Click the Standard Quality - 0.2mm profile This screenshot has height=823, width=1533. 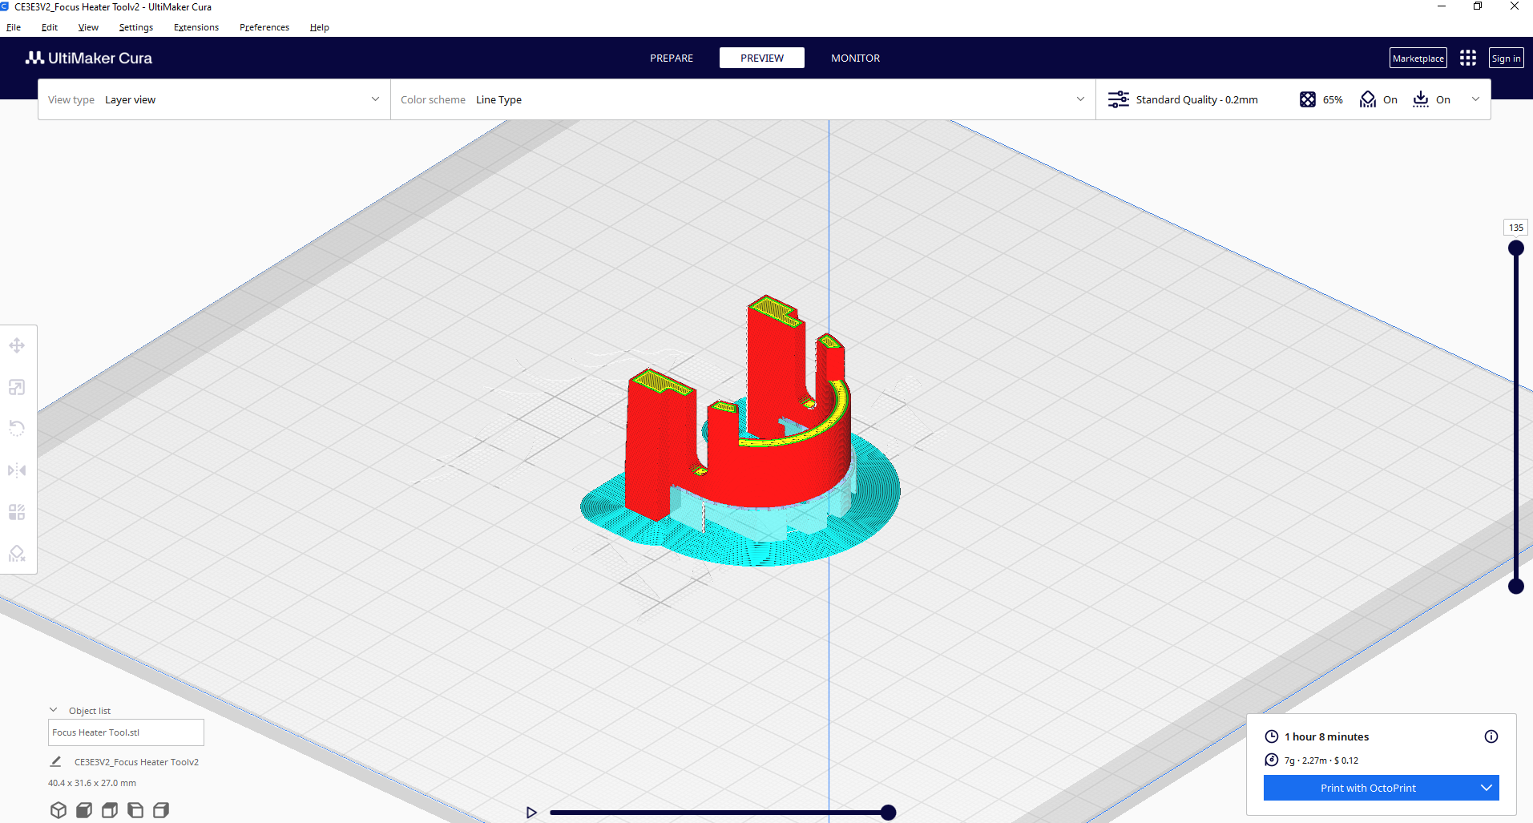(x=1196, y=99)
